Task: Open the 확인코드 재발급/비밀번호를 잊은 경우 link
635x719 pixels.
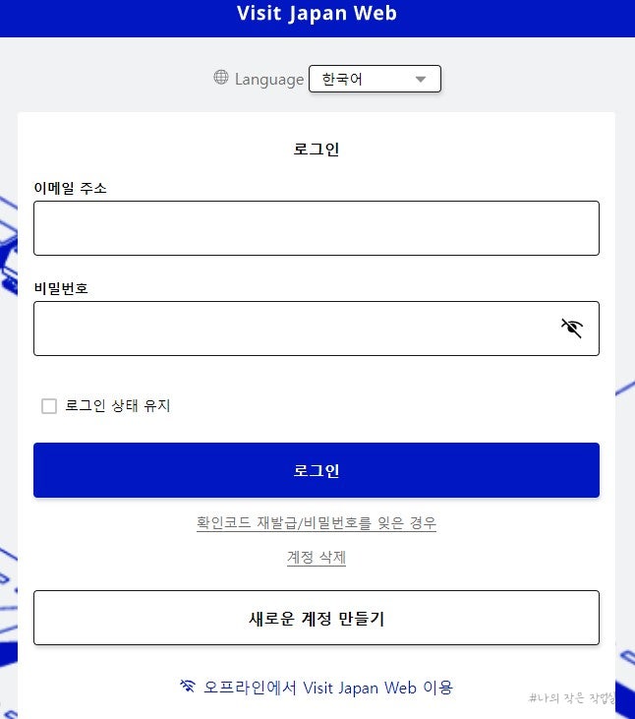Action: tap(317, 523)
